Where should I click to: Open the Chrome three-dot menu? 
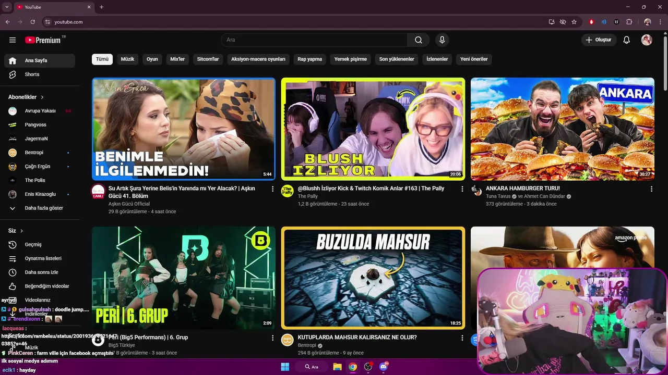(x=661, y=22)
